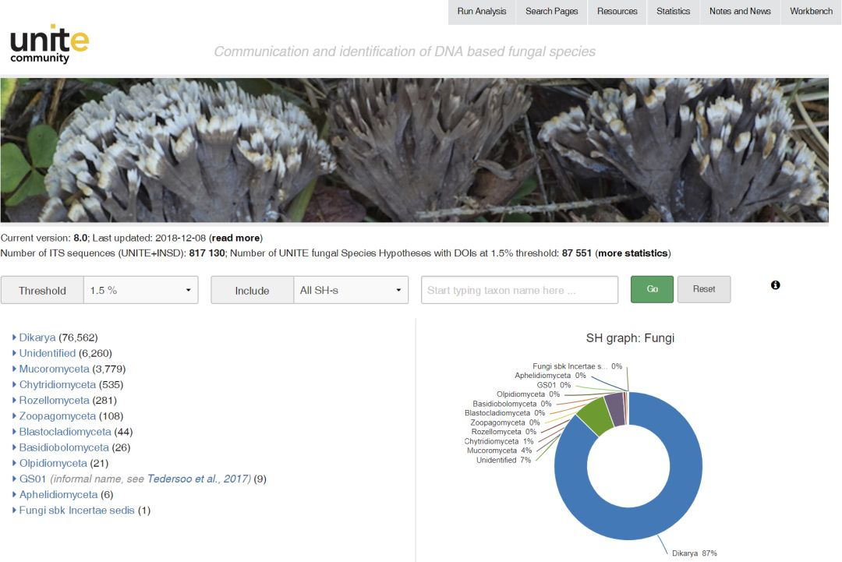Expand the Zoopagomyceta tree arrow

pos(14,415)
